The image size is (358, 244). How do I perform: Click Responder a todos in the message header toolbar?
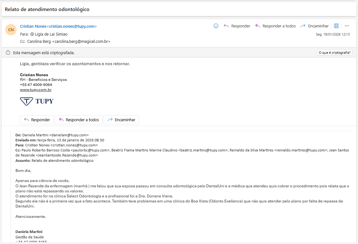[275, 26]
